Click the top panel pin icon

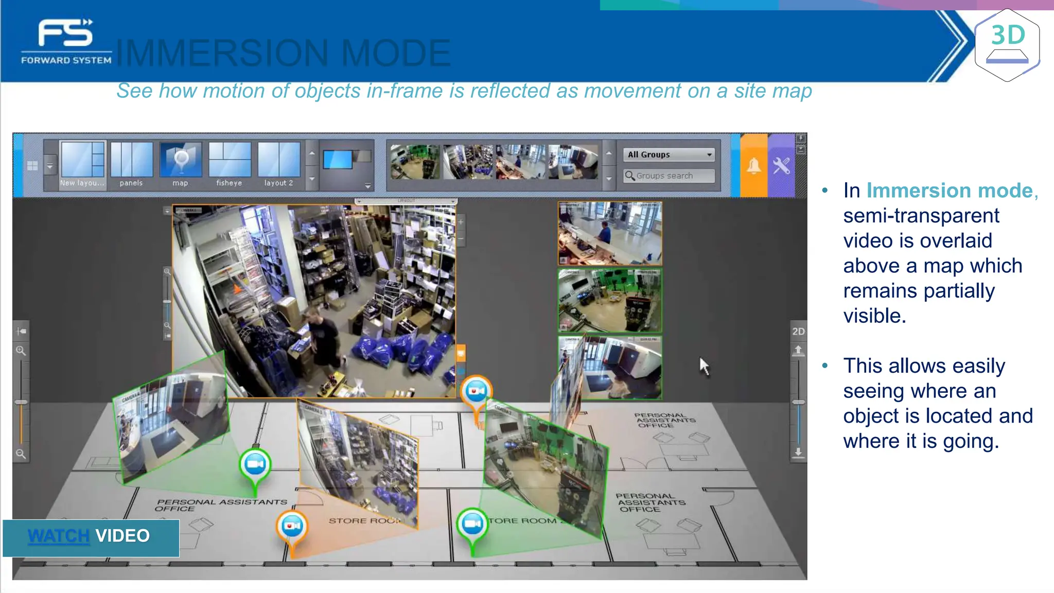[x=801, y=138]
